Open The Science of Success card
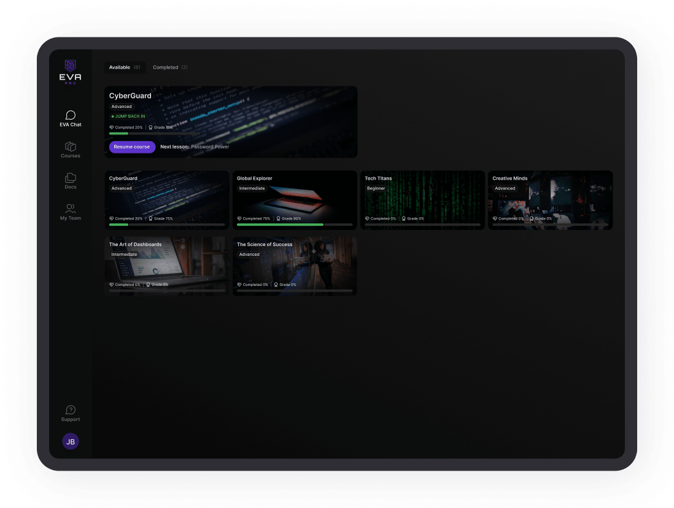Viewport: 674px width, 508px height. (295, 266)
